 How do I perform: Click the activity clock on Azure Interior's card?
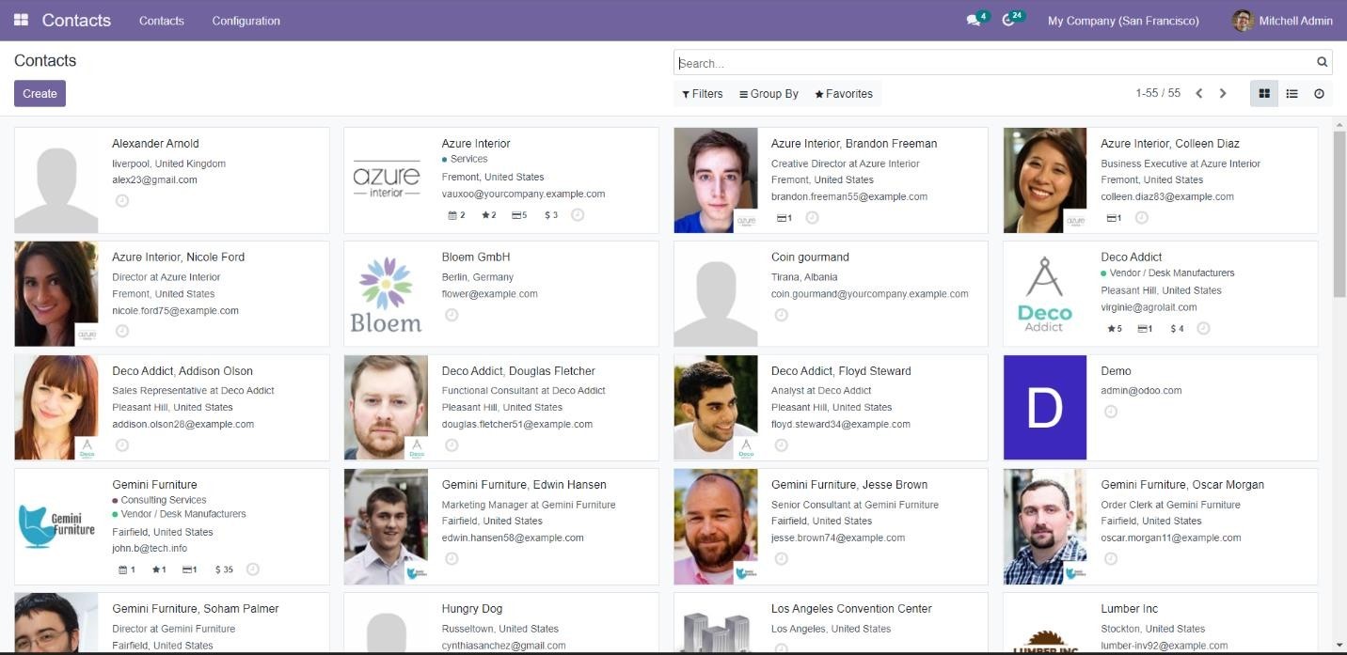pos(578,214)
